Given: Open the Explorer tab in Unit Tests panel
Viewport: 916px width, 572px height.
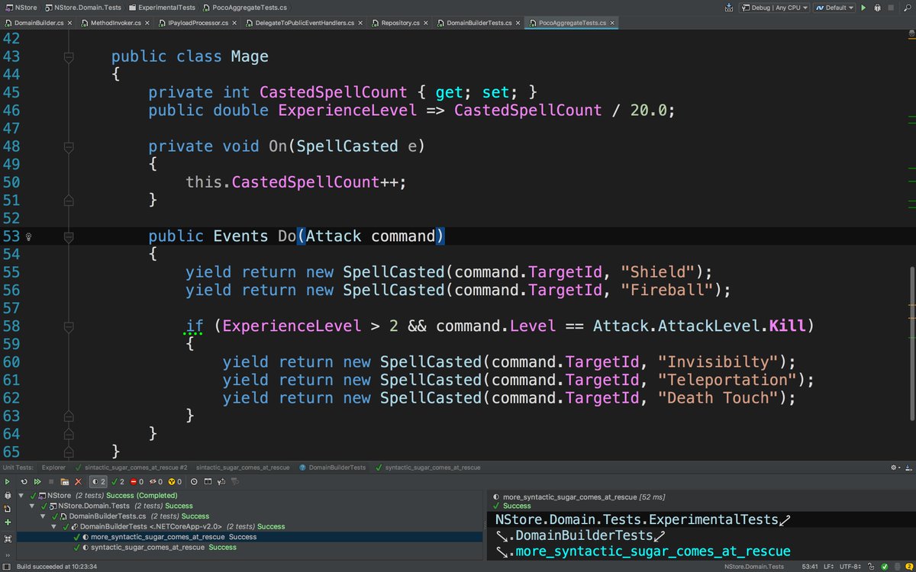Looking at the screenshot, I should (x=53, y=467).
